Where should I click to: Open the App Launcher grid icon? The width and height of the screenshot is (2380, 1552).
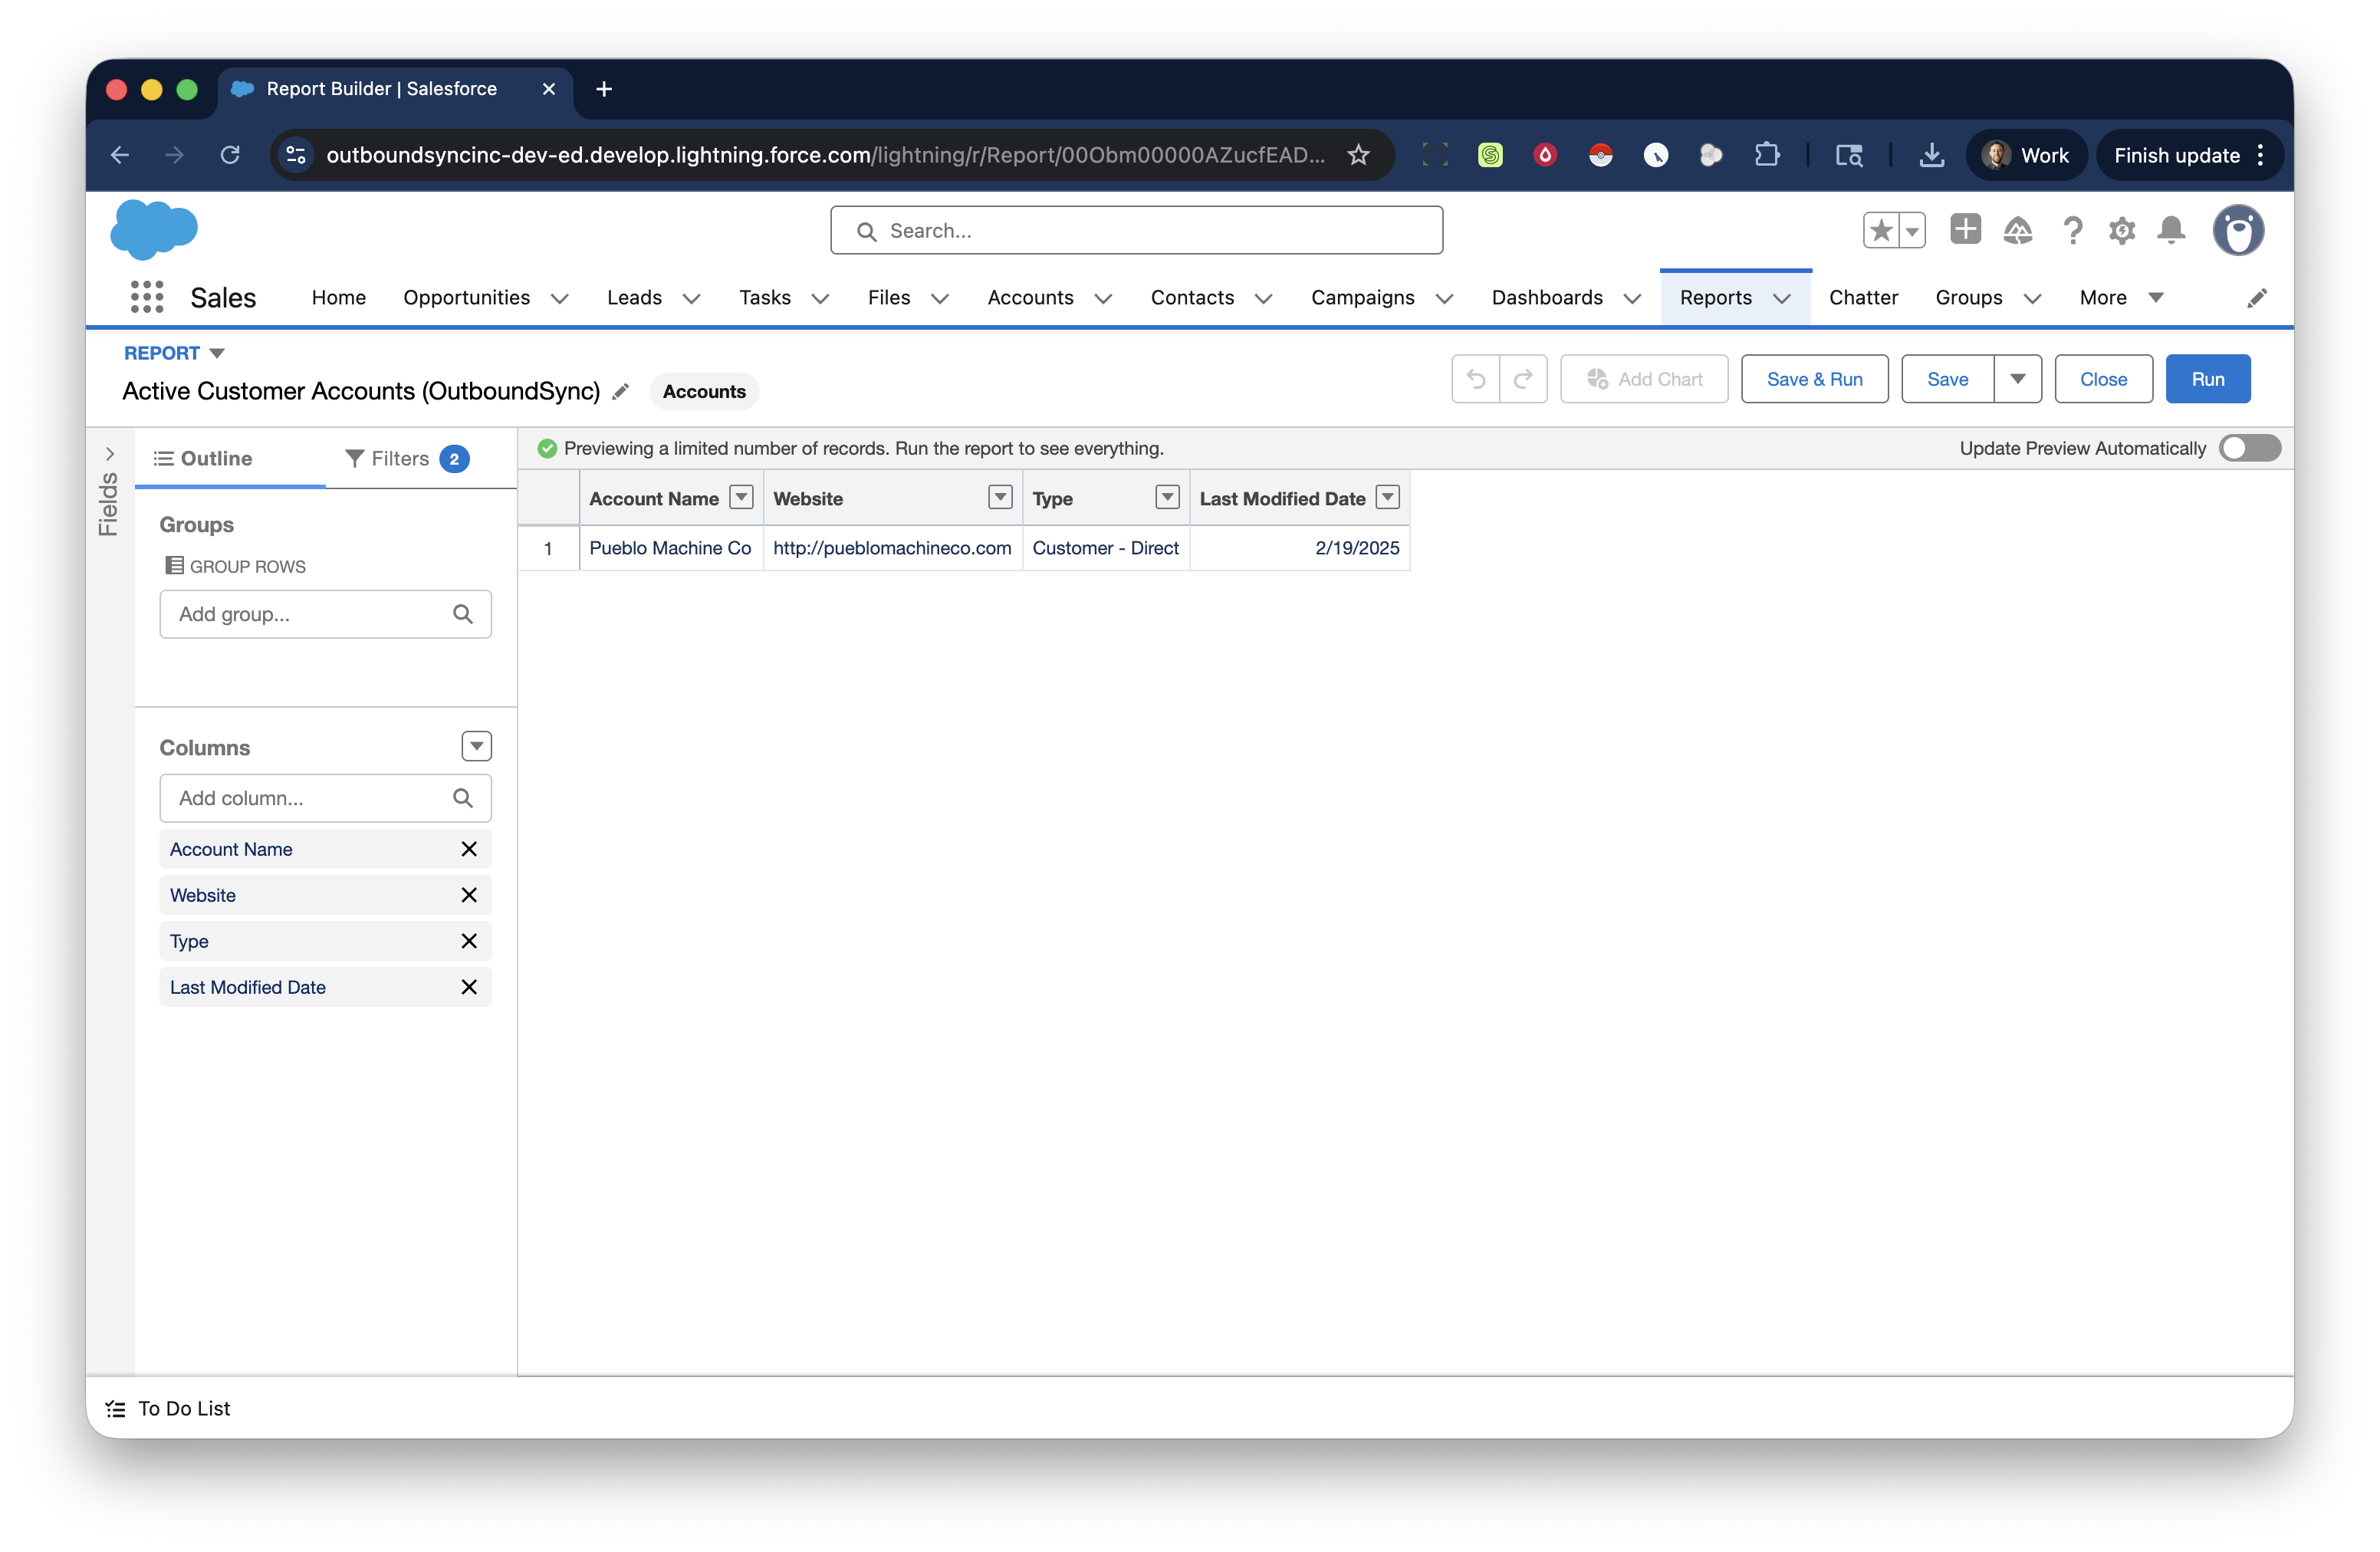(147, 297)
